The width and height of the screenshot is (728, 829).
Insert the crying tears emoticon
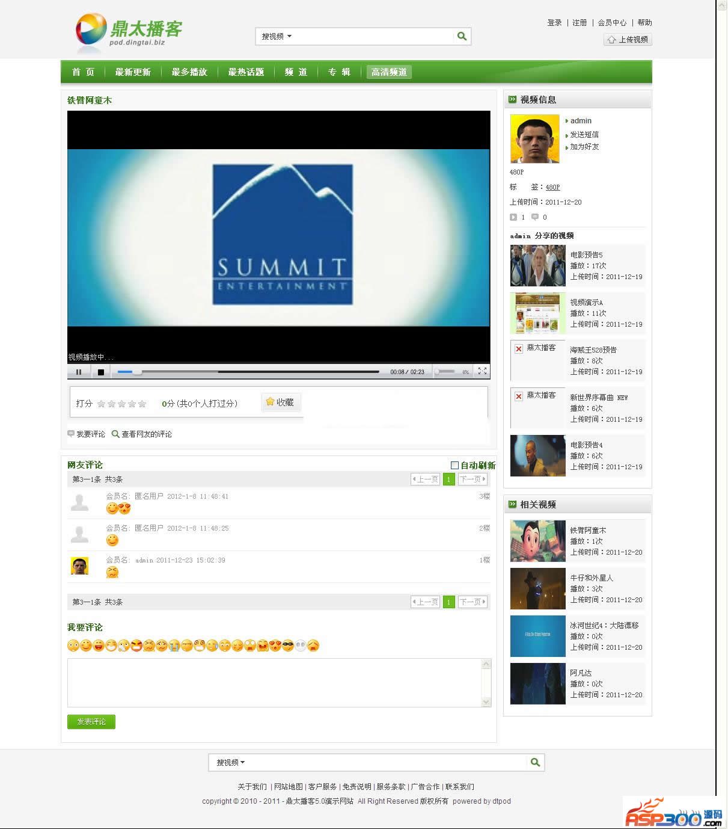click(x=174, y=646)
